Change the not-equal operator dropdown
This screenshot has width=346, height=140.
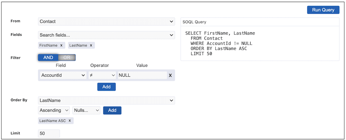coord(102,75)
